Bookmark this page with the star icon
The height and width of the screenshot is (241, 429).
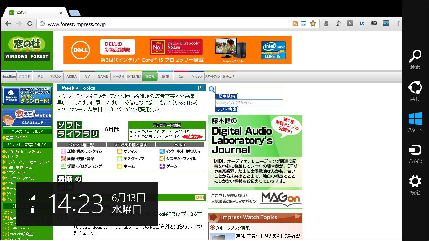click(x=313, y=23)
